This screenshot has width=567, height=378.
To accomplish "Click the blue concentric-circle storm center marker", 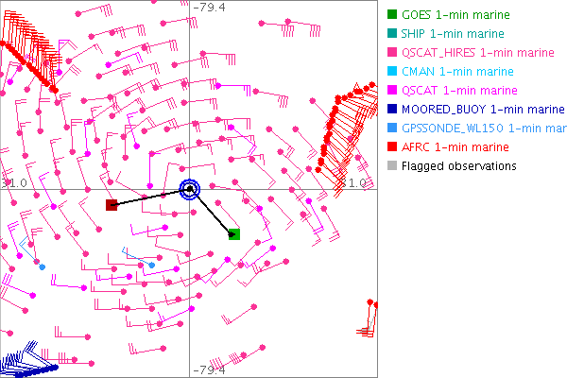I will (x=190, y=189).
